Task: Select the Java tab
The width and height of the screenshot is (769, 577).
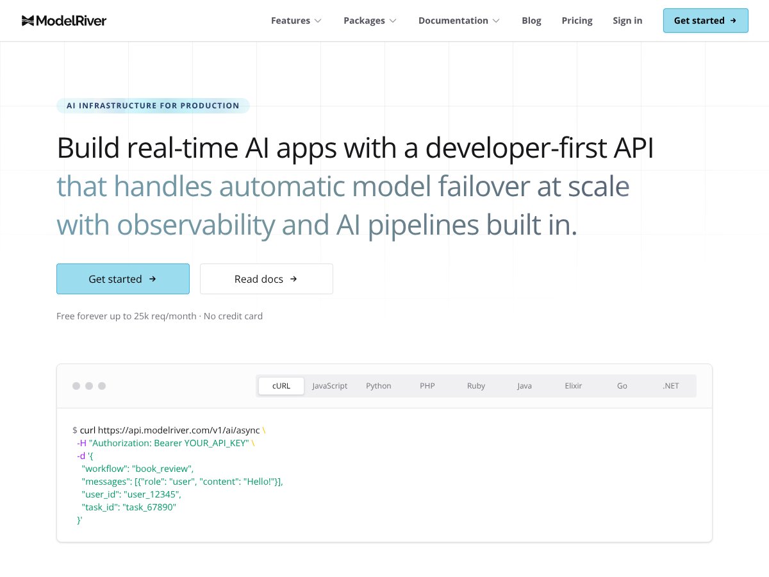Action: click(524, 385)
